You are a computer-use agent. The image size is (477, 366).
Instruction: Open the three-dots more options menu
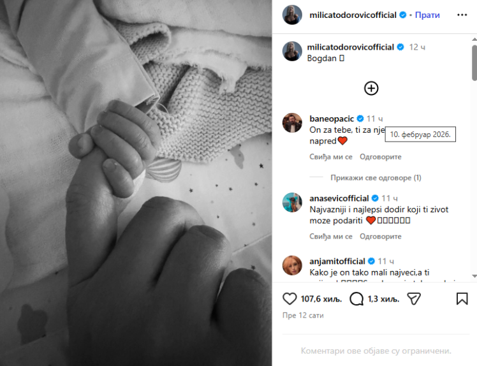462,15
